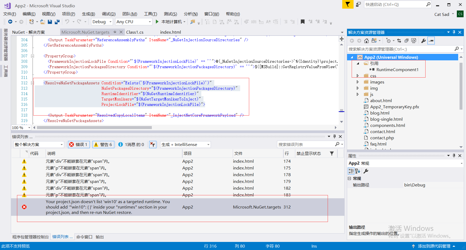466x250 pixels.
Task: Start debugging with green play icon
Action: point(157,22)
